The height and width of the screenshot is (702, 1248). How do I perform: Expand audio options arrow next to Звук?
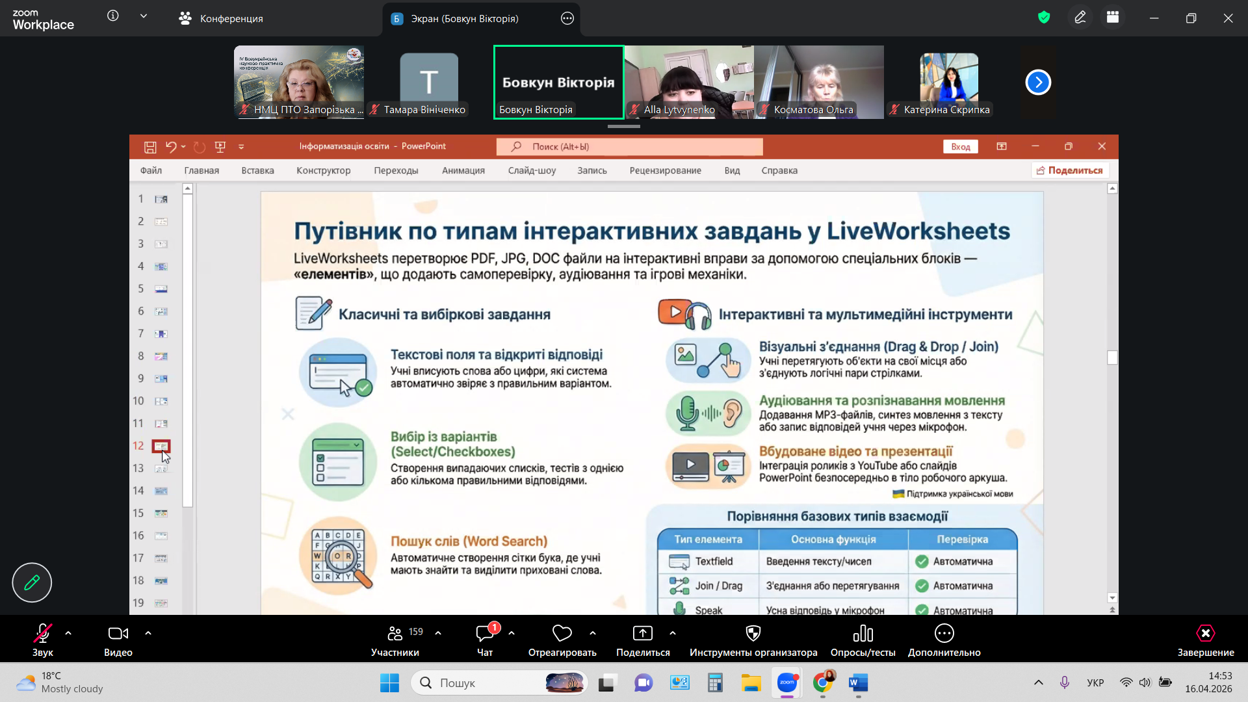coord(68,633)
